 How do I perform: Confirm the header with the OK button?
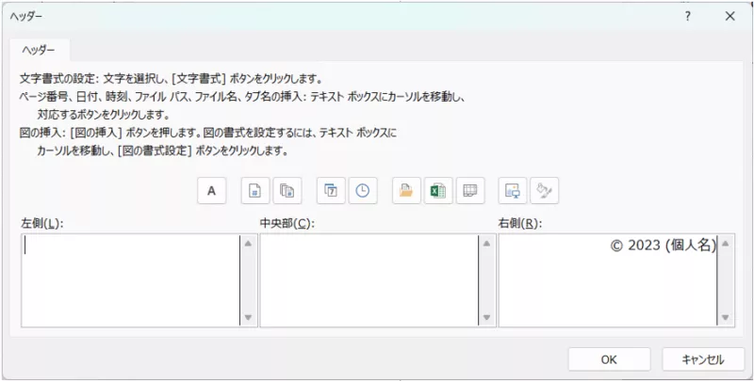pos(609,359)
